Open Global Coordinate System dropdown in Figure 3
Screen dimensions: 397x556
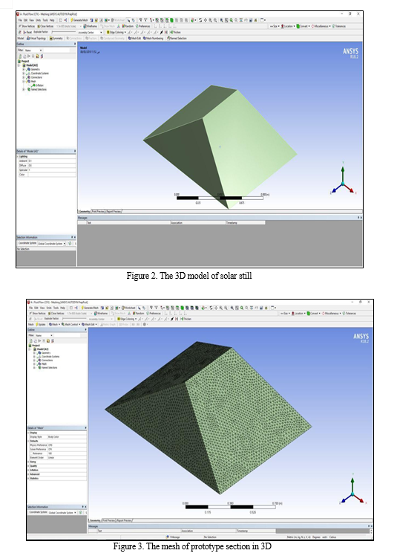click(x=62, y=513)
